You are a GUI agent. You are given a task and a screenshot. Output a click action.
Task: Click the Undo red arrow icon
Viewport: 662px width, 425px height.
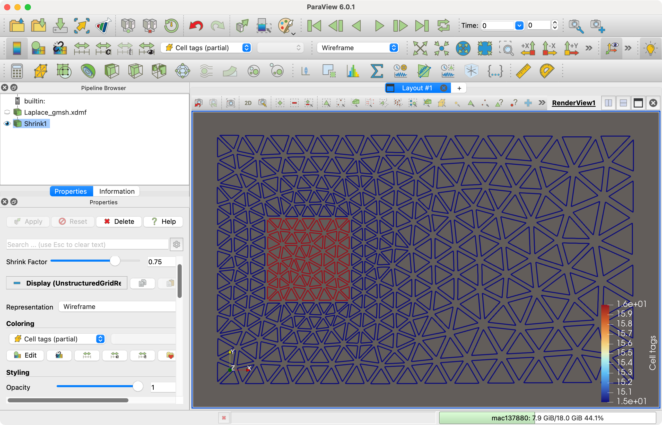[196, 26]
